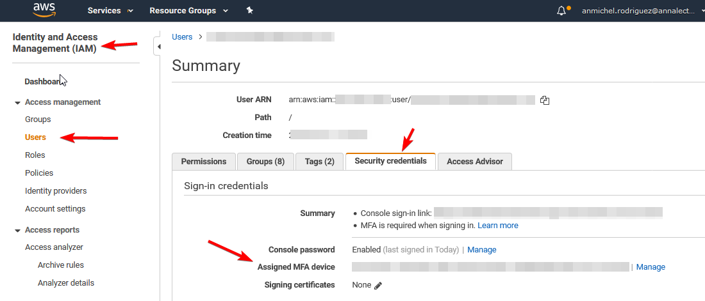
Task: Select the Security credentials tab
Action: pyautogui.click(x=390, y=161)
